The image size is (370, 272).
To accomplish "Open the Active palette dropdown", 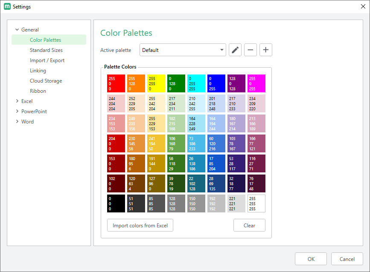I will point(183,50).
